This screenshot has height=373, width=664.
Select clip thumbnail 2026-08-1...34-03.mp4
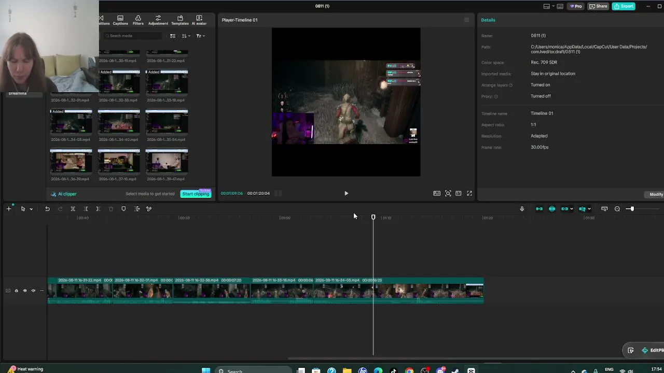click(71, 121)
